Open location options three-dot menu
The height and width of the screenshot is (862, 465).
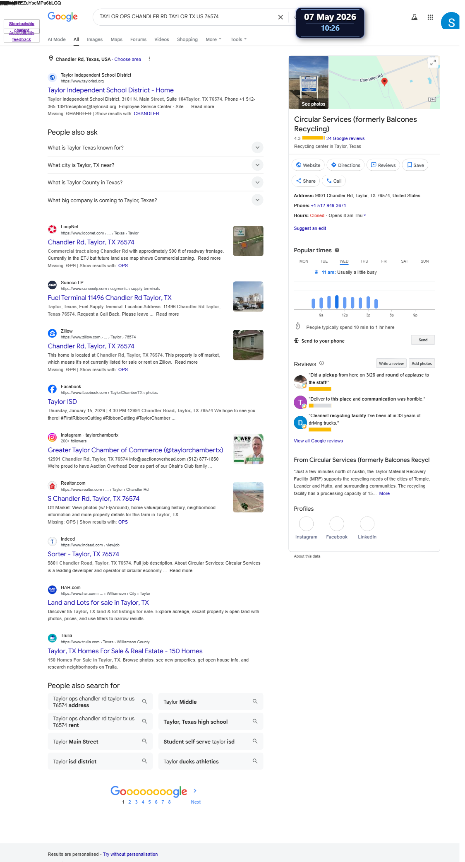coord(149,59)
